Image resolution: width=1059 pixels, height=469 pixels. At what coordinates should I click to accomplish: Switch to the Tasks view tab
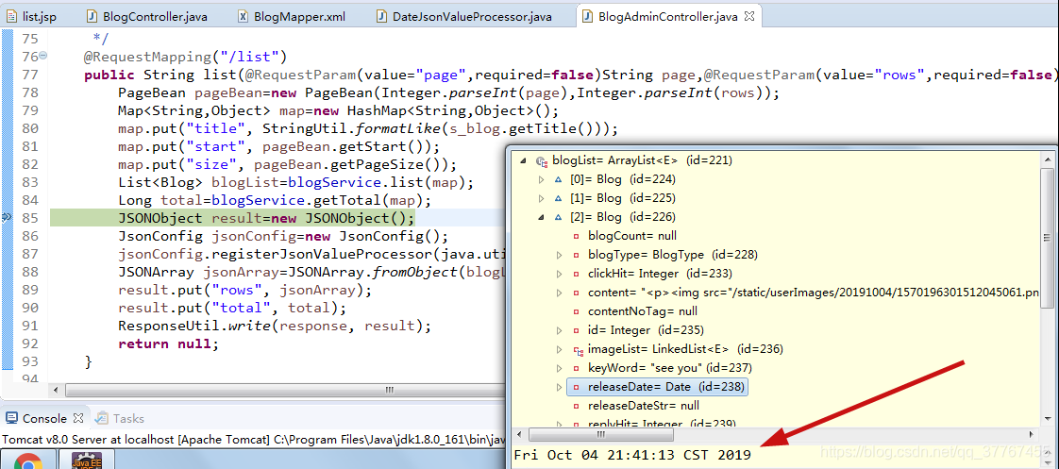point(120,418)
